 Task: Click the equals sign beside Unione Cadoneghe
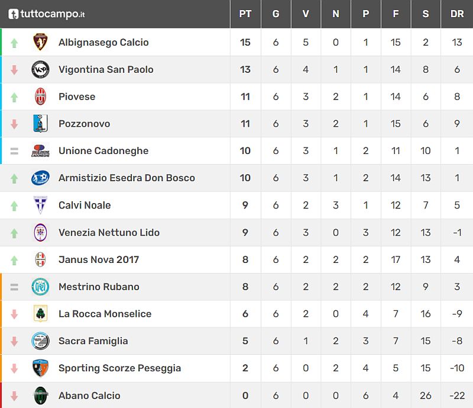(x=14, y=151)
